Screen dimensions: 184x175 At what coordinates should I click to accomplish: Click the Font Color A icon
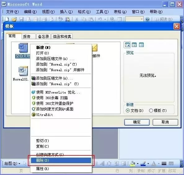click(154, 163)
